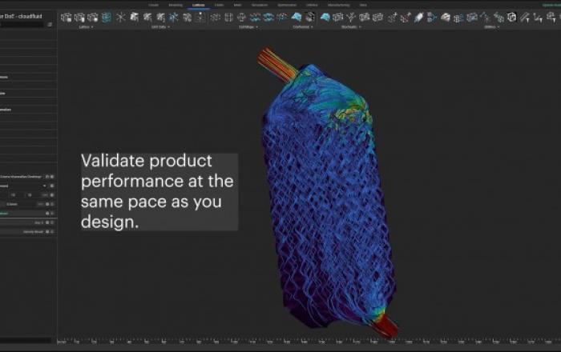This screenshot has width=561, height=352.
Task: Click the red inlet tube atop the model
Action: tap(277, 64)
